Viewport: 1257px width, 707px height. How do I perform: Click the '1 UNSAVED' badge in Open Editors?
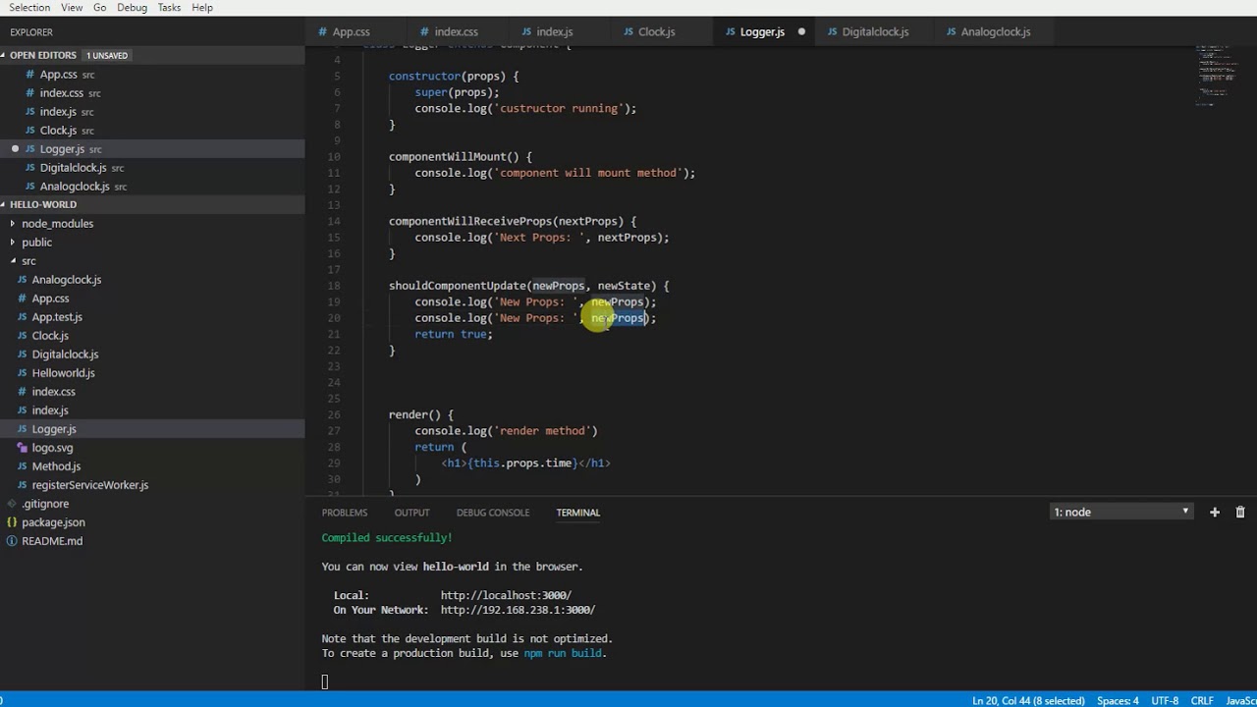click(x=106, y=55)
